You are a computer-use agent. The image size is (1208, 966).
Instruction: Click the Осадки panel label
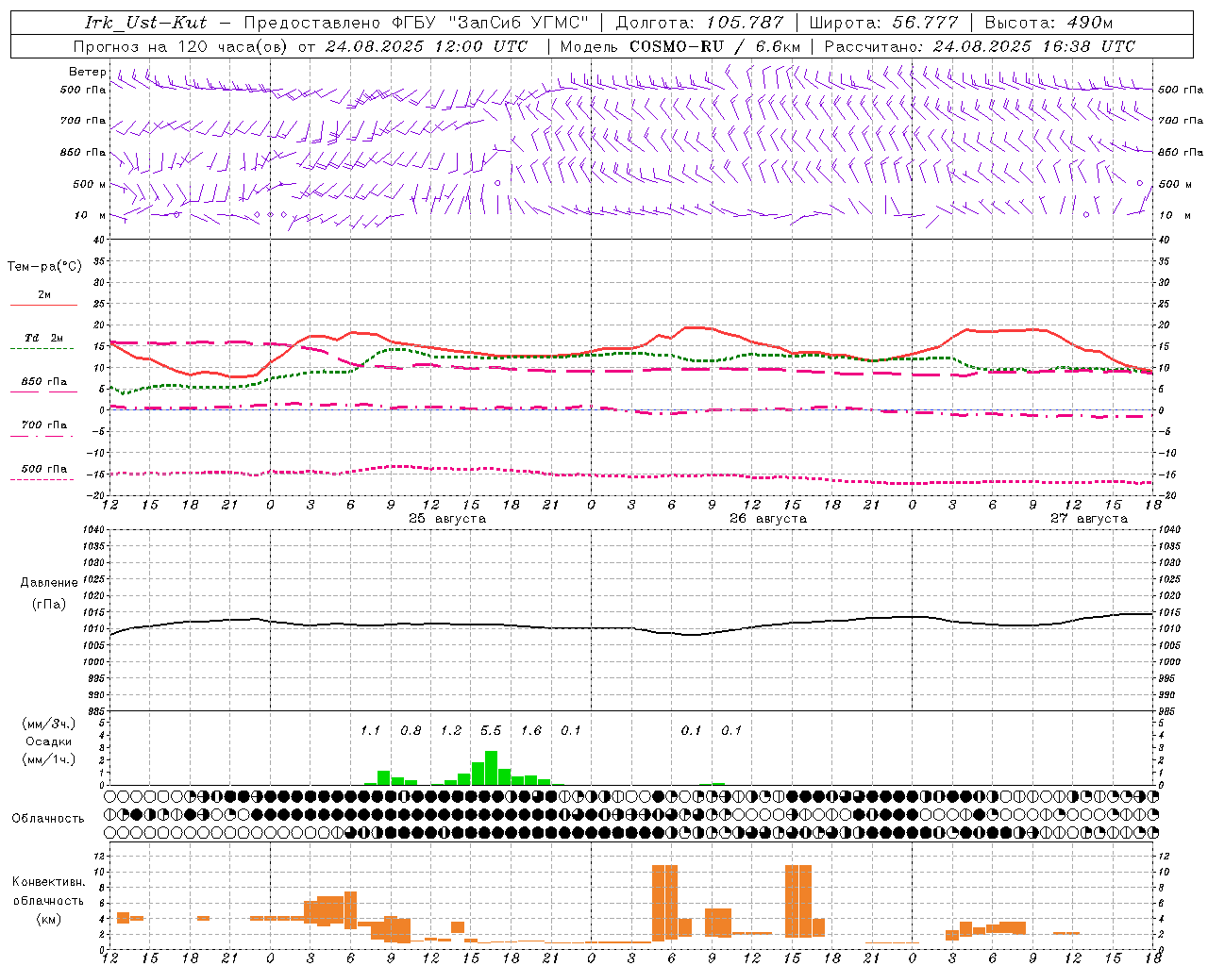pyautogui.click(x=49, y=741)
